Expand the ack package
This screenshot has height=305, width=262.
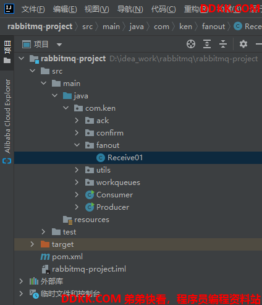click(77, 121)
